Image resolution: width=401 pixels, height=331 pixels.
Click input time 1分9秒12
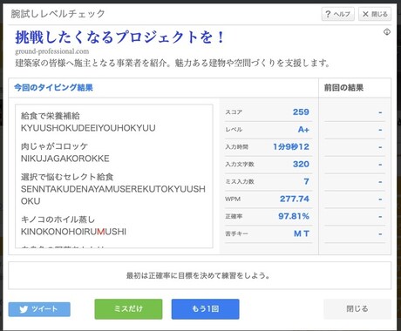291,146
